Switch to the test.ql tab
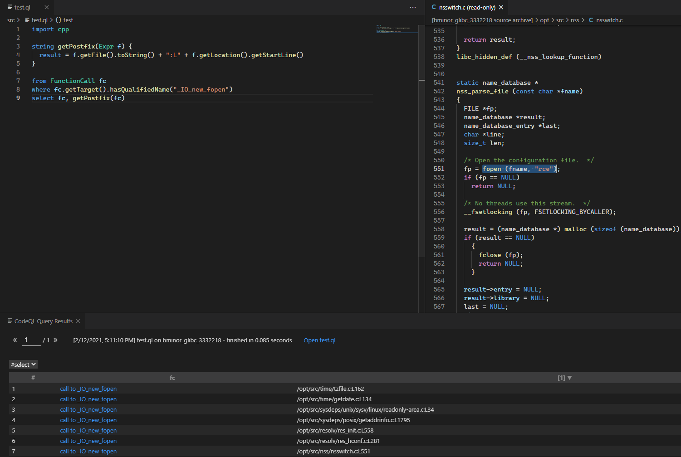The image size is (681, 457). point(22,7)
